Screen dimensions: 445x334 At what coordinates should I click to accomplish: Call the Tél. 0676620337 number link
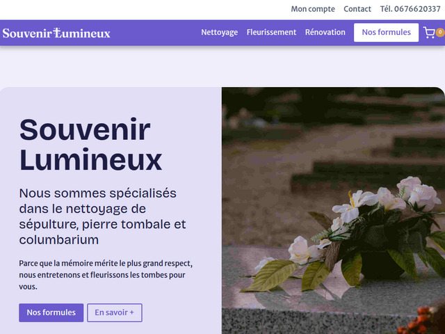410,9
